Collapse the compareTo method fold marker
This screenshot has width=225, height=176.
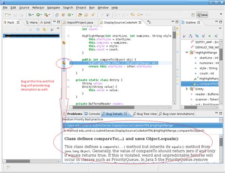[x=68, y=60]
